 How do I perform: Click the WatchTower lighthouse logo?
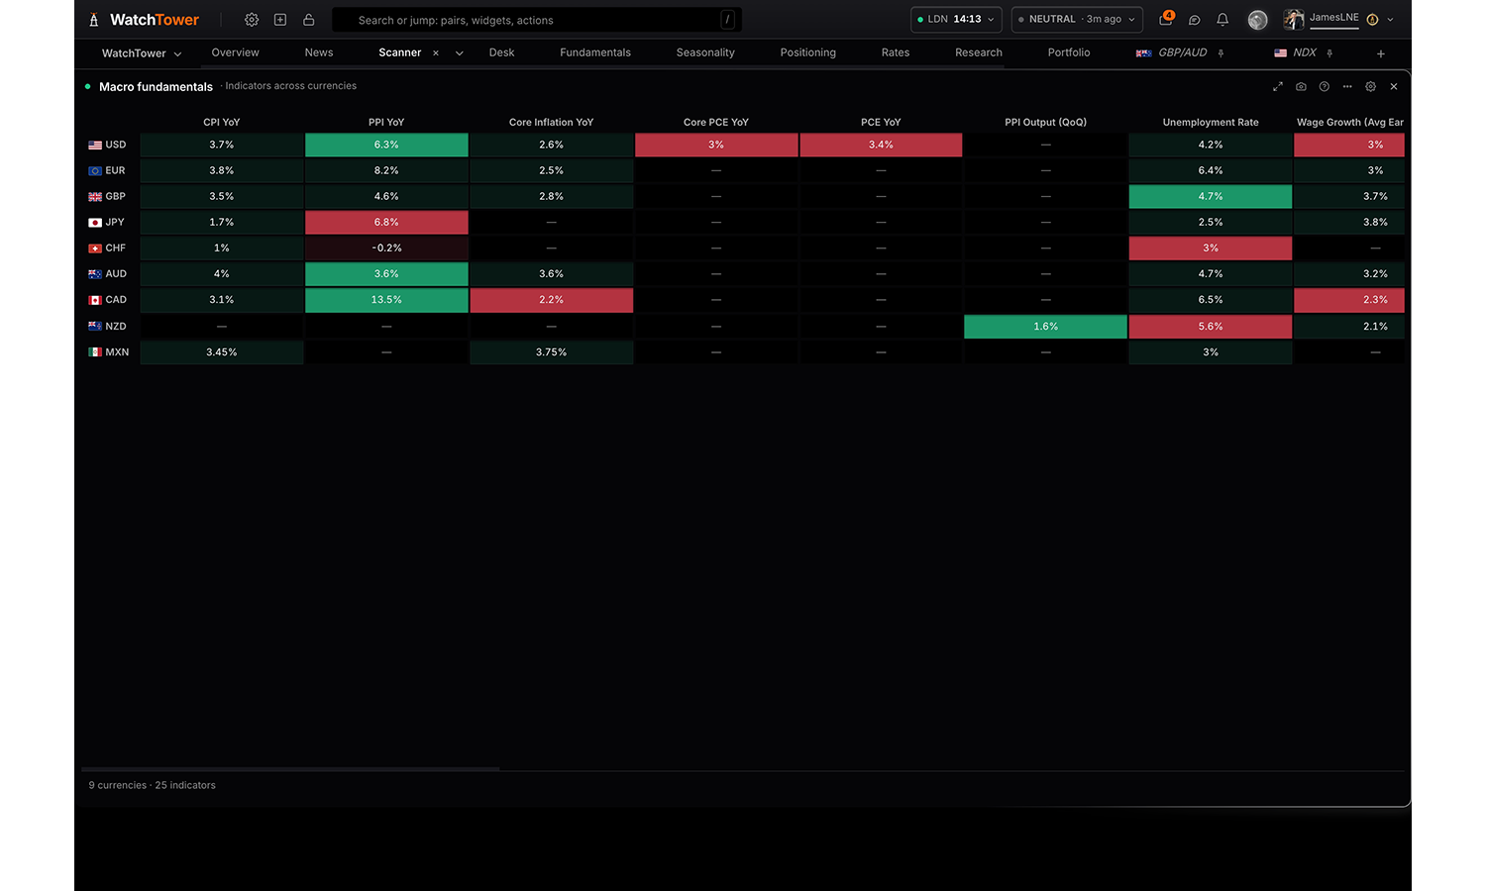[x=94, y=20]
